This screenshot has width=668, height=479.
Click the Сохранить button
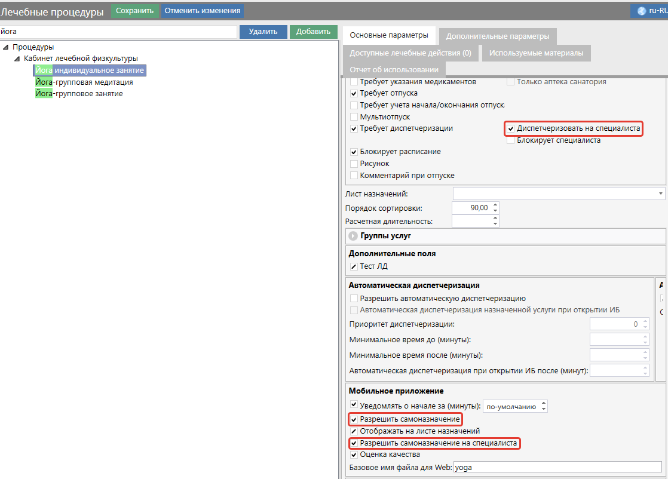(134, 11)
